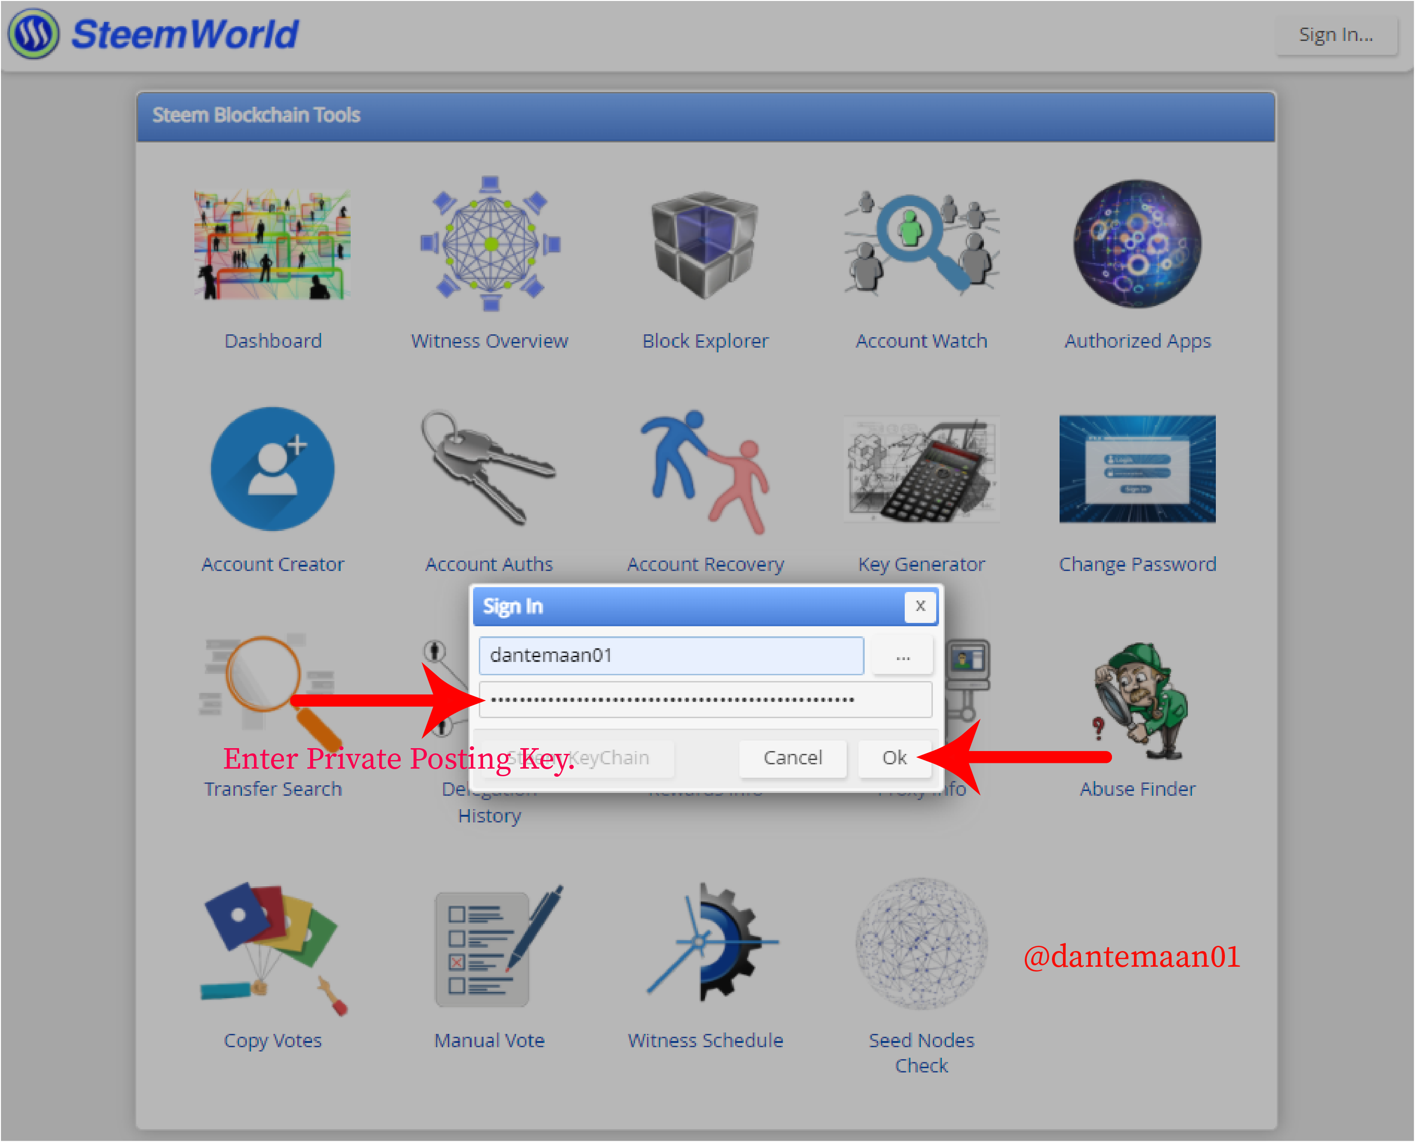Open the Authorized Apps globe icon
This screenshot has width=1415, height=1142.
coord(1137,243)
